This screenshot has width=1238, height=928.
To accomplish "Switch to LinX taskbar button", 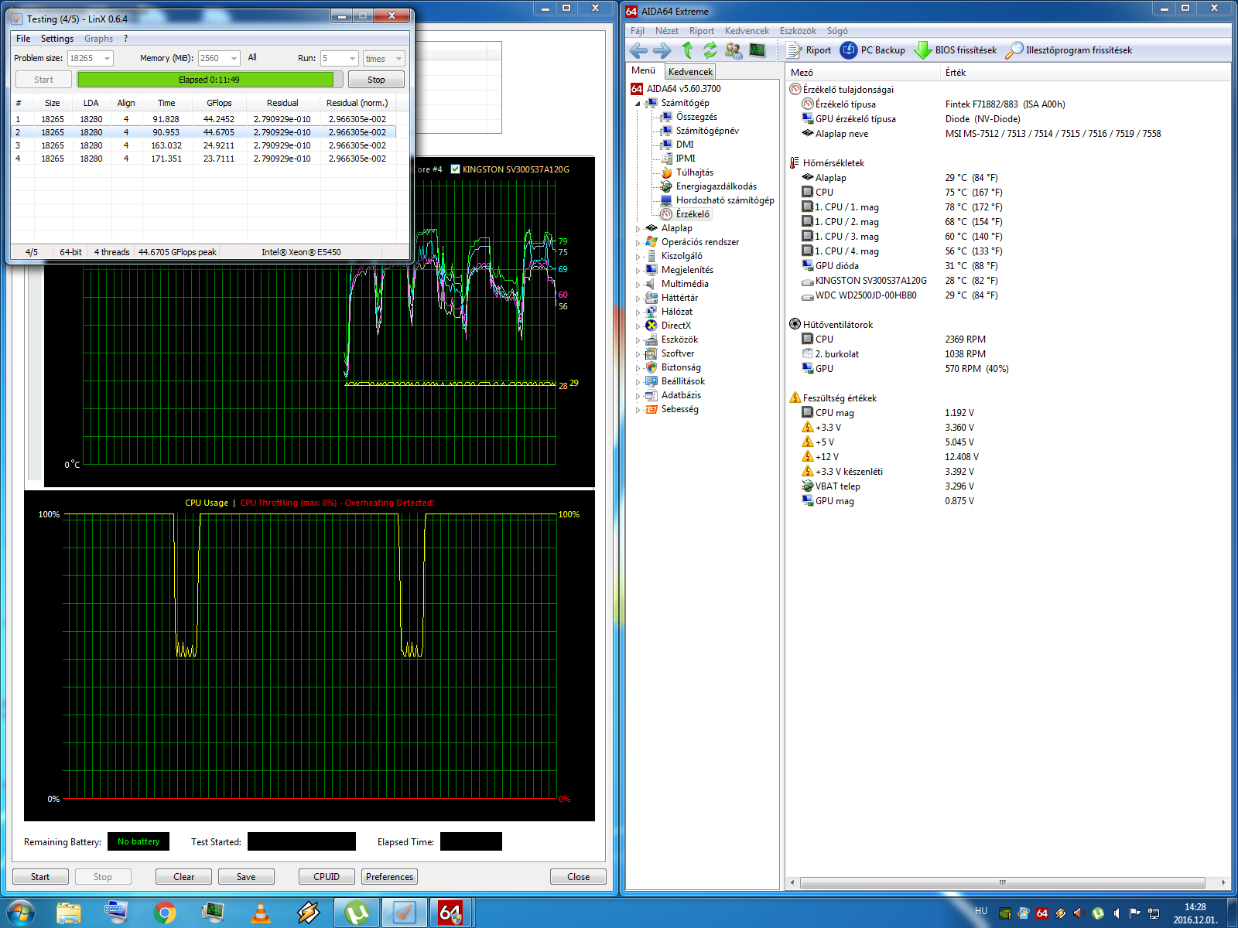I will [x=404, y=913].
